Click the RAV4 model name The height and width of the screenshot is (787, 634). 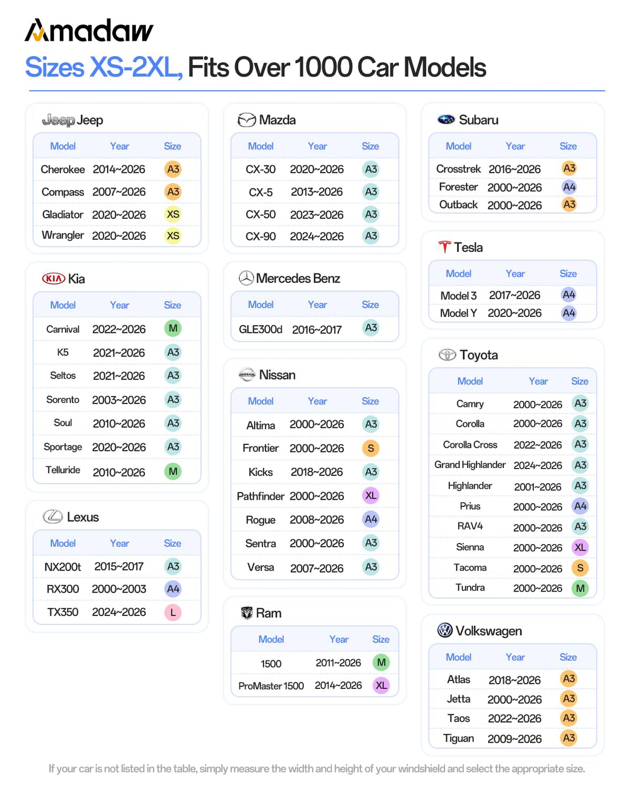click(470, 526)
